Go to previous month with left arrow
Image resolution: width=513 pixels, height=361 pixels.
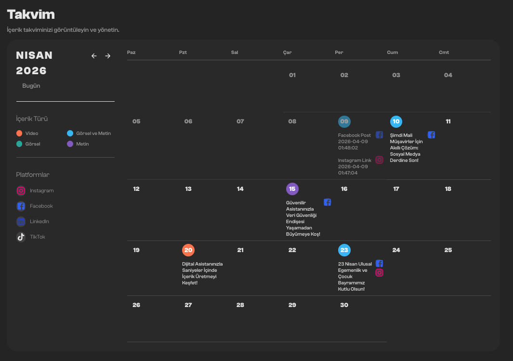94,56
